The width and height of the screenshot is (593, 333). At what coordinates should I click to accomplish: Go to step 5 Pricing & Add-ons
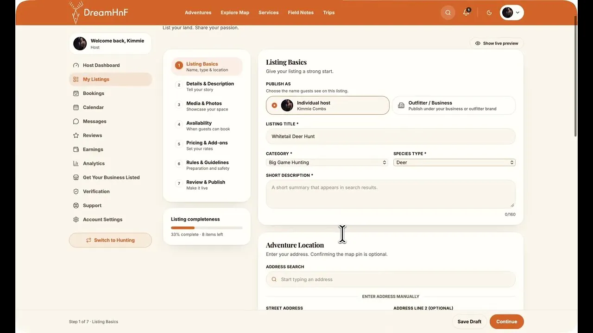coord(207,146)
